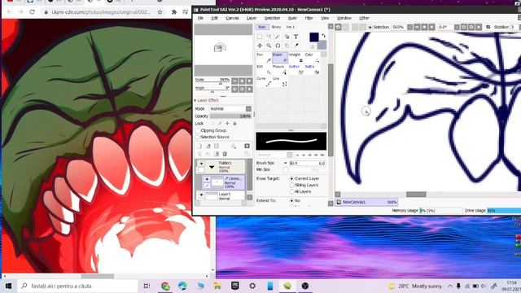Open the Layer menu
The width and height of the screenshot is (521, 293).
pyautogui.click(x=252, y=18)
